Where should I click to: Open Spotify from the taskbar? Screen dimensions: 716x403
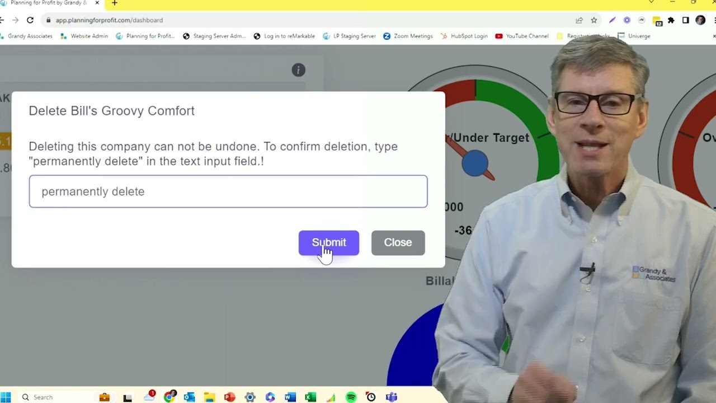[x=351, y=397]
